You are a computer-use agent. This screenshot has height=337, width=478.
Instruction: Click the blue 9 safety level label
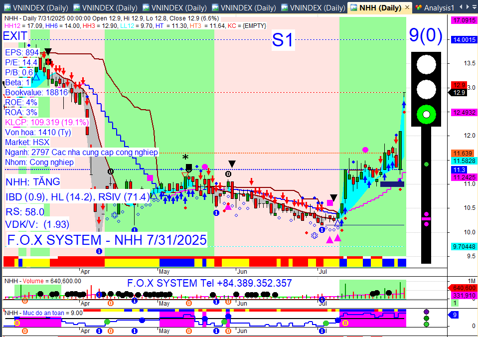(454, 315)
